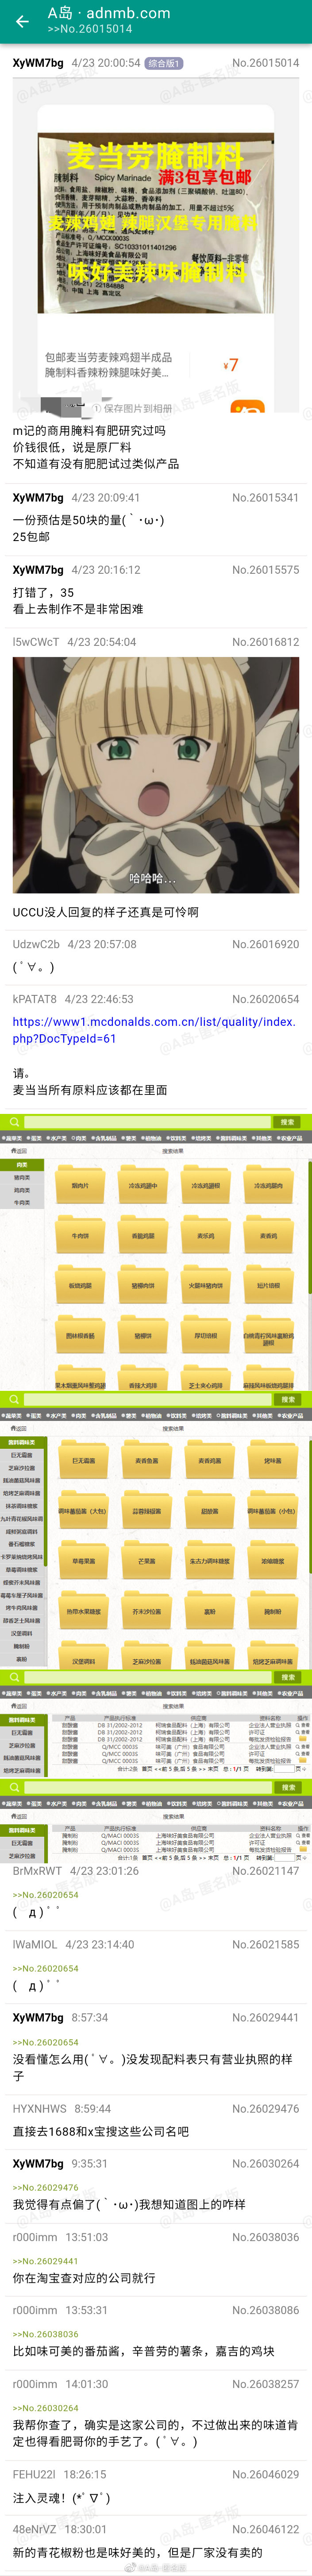
Task: Tap the back arrow in the header
Action: coord(22,21)
